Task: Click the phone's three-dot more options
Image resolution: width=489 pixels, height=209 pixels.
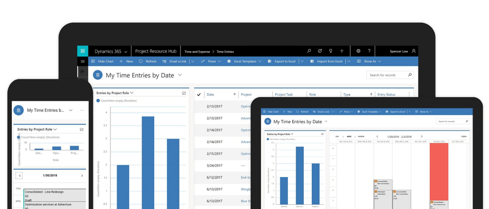Action: (82, 110)
